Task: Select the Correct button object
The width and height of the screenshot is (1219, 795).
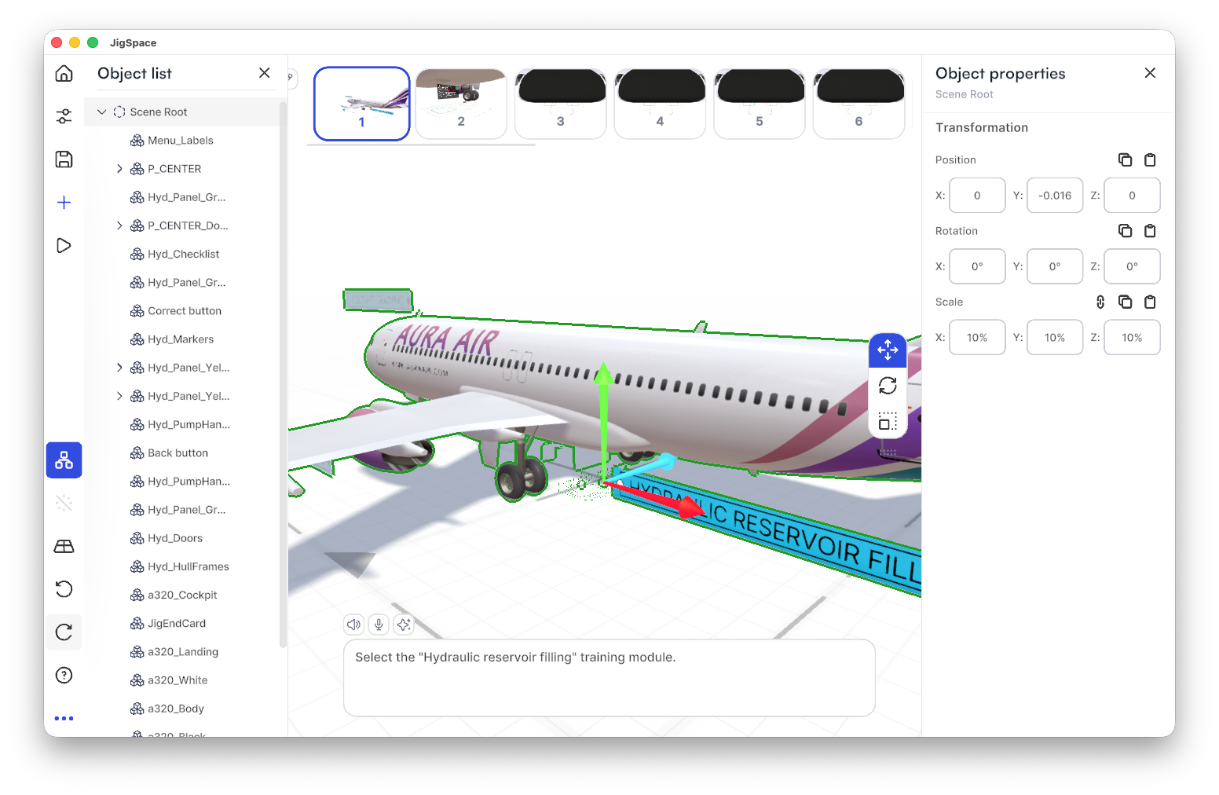Action: click(x=185, y=311)
